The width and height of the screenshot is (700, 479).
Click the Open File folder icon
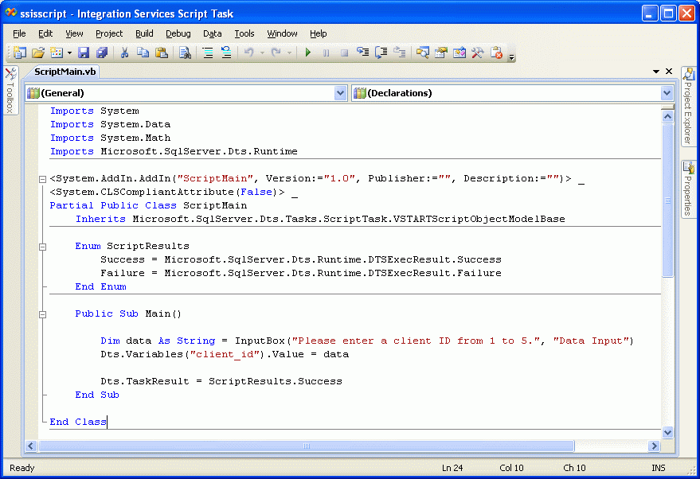pyautogui.click(x=37, y=53)
